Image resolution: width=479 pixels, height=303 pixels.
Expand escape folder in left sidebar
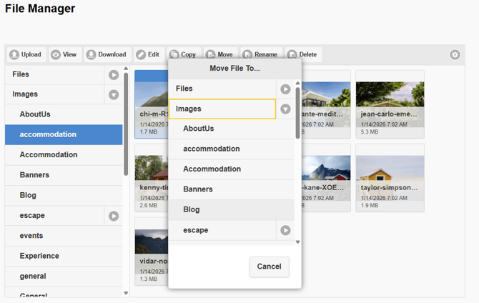[x=114, y=216]
